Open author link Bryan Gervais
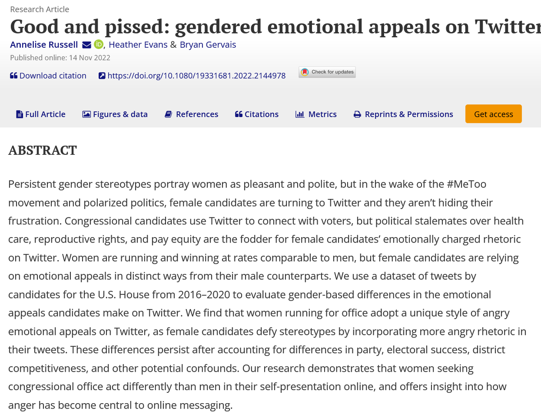 [207, 45]
